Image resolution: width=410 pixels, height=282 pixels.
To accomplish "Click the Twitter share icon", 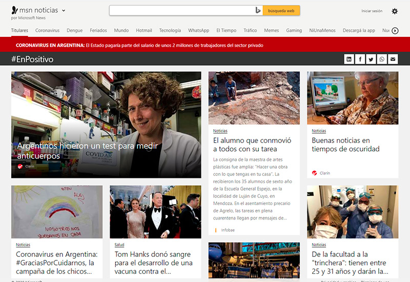I will coord(371,59).
